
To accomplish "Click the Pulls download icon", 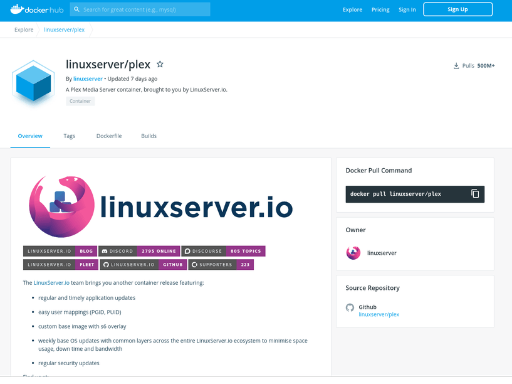I will click(456, 66).
